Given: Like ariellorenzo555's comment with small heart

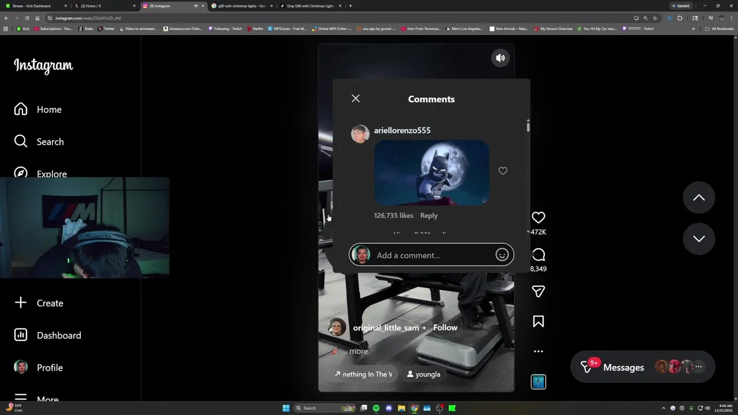Looking at the screenshot, I should coord(503,171).
